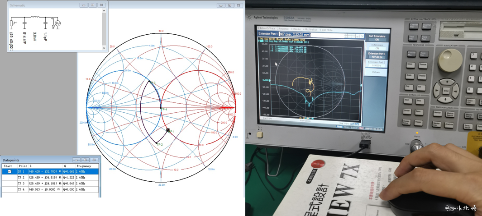Click the TP 4 center point on chart
The image size is (482, 216).
(161, 108)
